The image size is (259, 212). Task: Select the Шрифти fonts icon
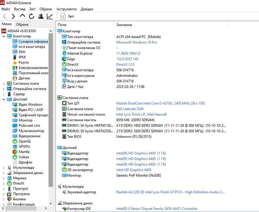15,162
